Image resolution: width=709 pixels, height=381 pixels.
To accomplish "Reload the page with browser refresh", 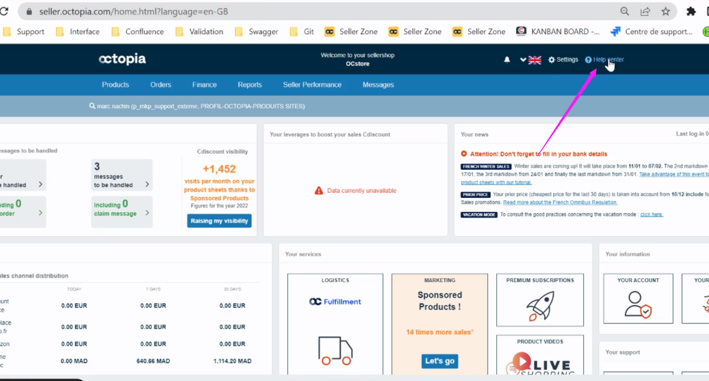I will [4, 11].
